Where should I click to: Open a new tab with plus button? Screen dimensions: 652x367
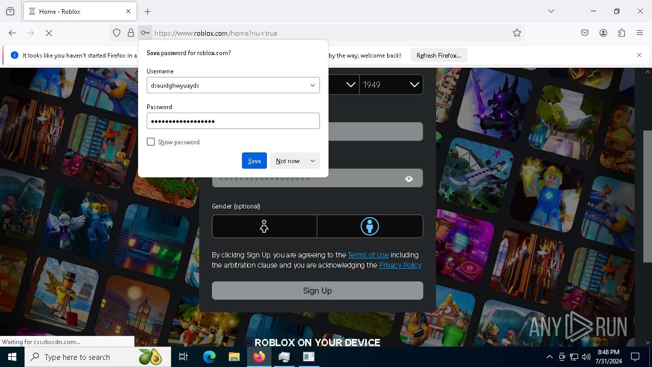tap(148, 11)
